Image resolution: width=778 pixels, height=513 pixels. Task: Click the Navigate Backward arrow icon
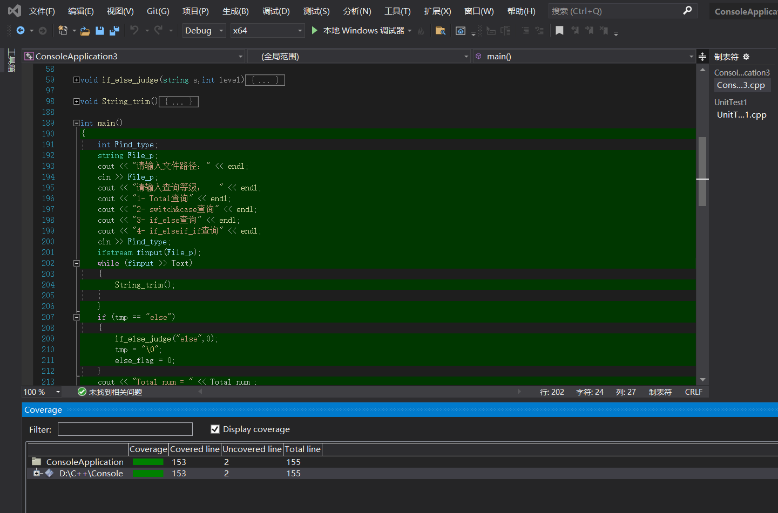[x=21, y=31]
